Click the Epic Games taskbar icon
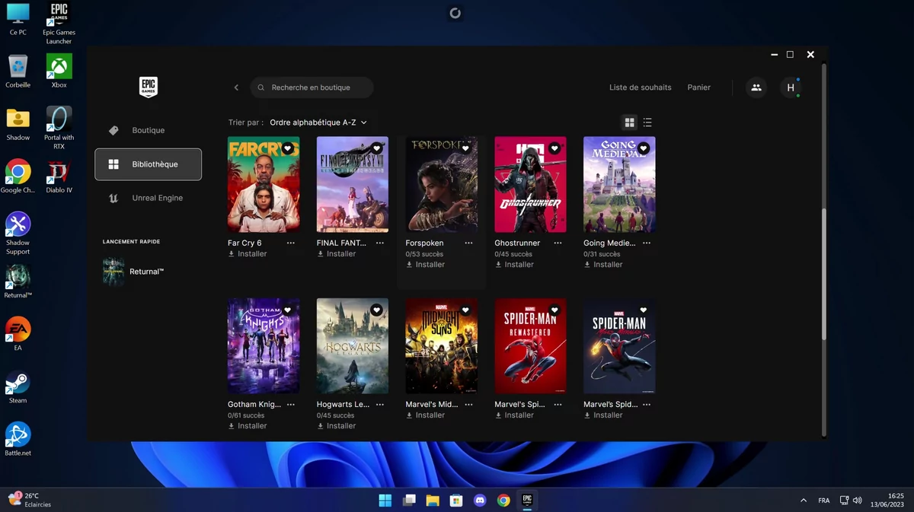Screen dimensions: 914x512 pos(527,500)
